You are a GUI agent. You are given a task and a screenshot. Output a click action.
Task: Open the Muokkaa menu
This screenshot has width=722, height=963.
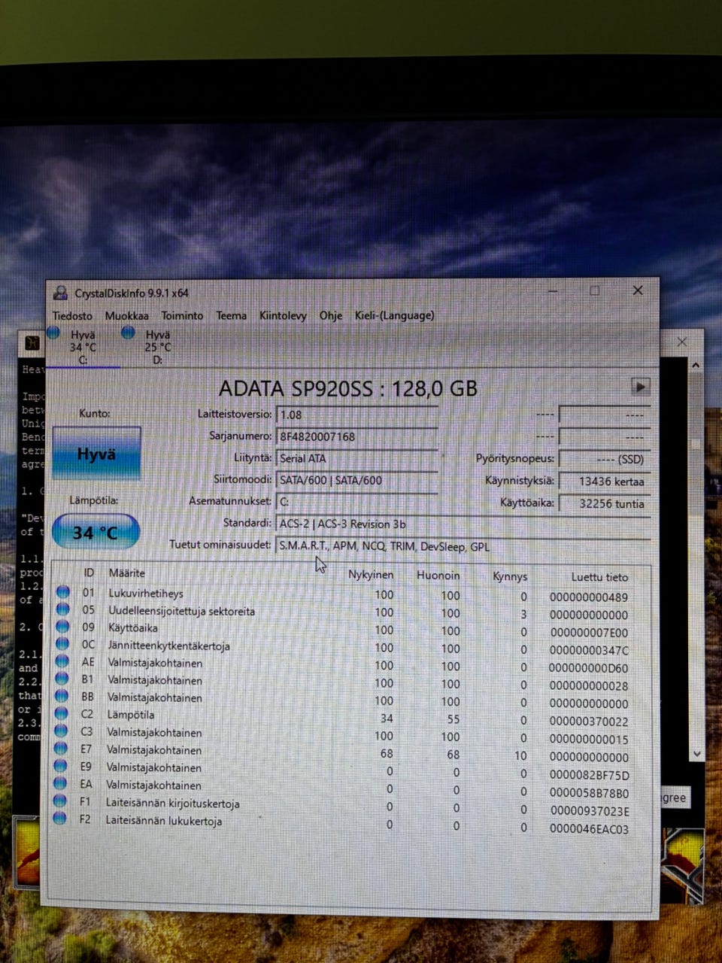[126, 316]
